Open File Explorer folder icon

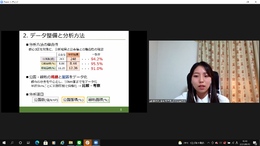point(71,143)
